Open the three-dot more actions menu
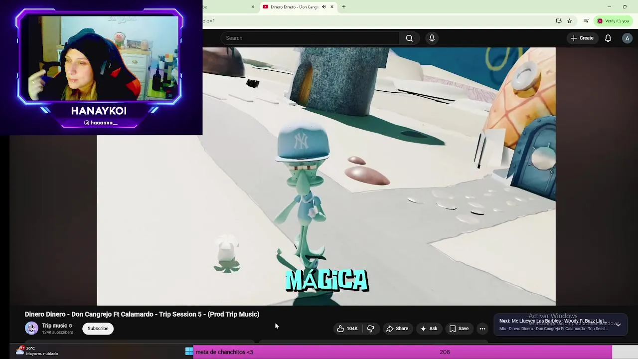Viewport: 638px width, 359px height. [482, 329]
